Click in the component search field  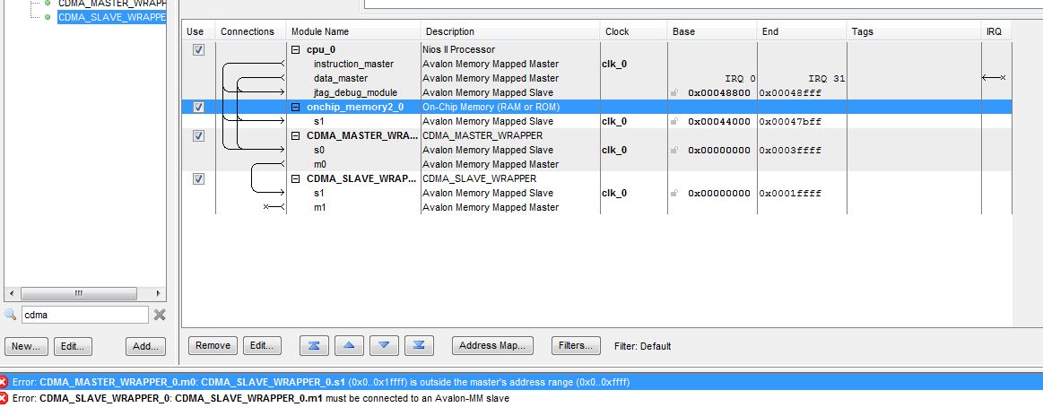click(x=84, y=315)
